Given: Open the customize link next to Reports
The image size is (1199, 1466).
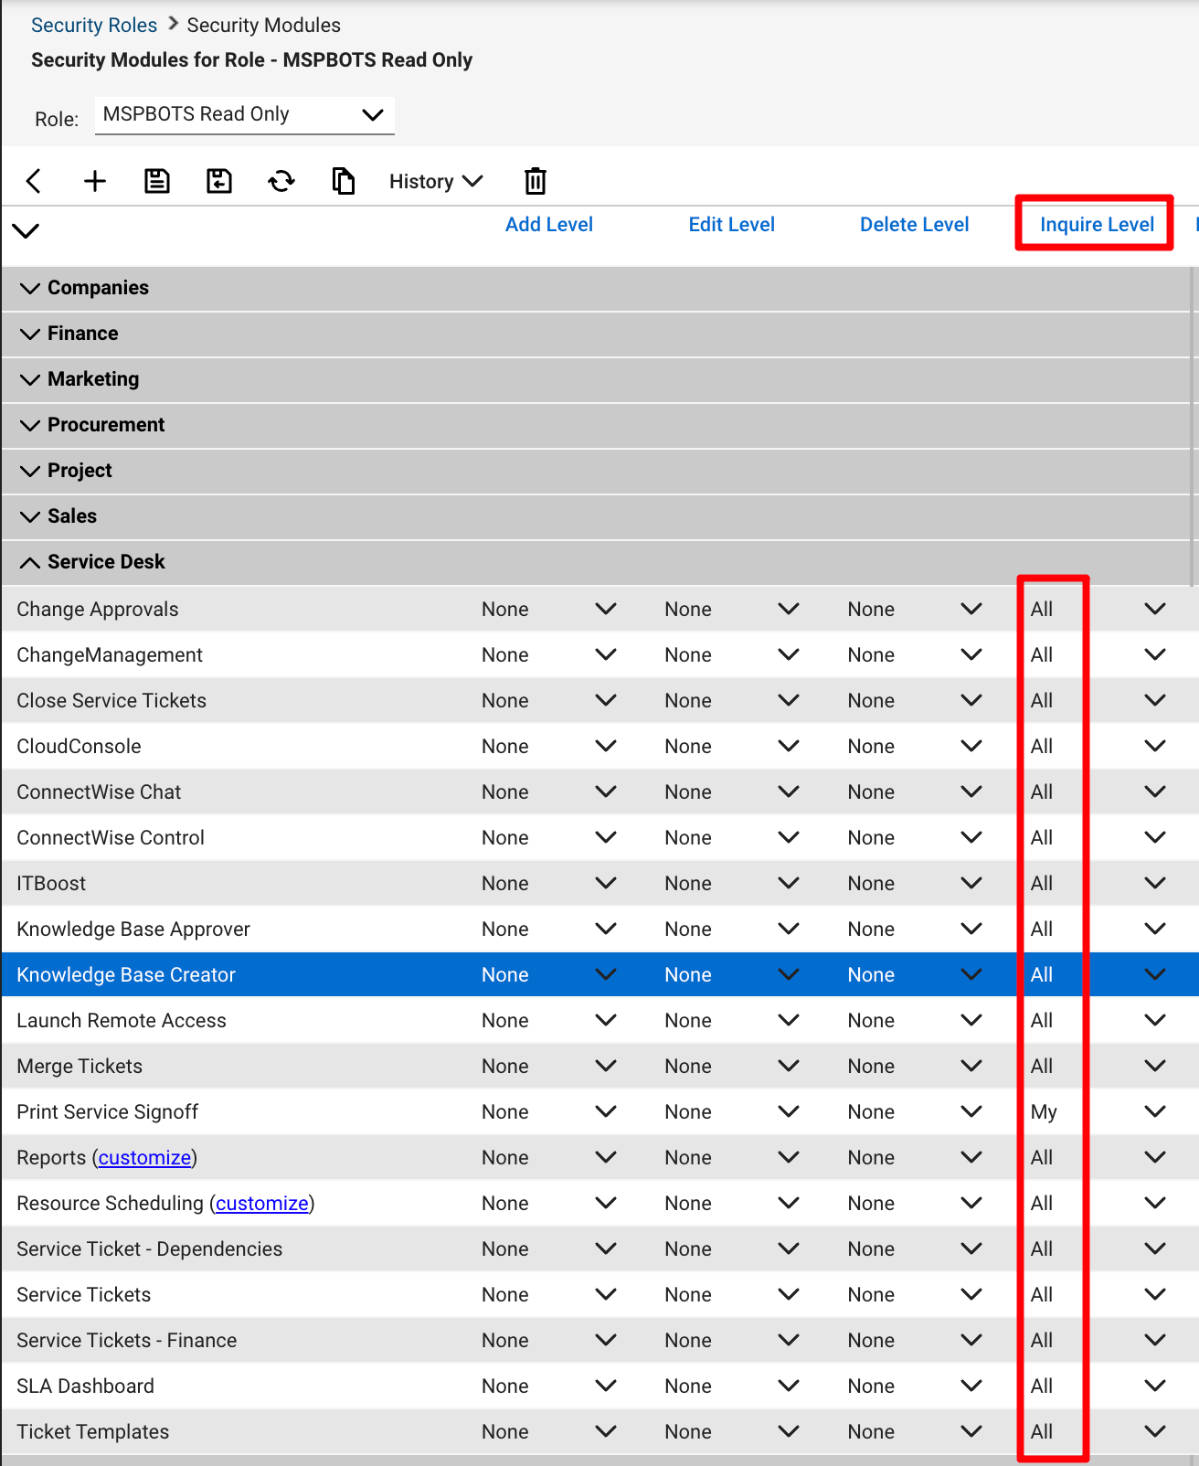Looking at the screenshot, I should 144,1157.
